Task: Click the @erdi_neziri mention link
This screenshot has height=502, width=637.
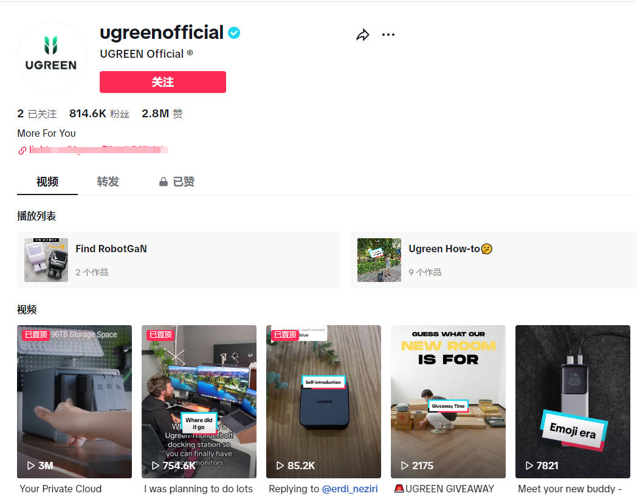Action: click(349, 489)
